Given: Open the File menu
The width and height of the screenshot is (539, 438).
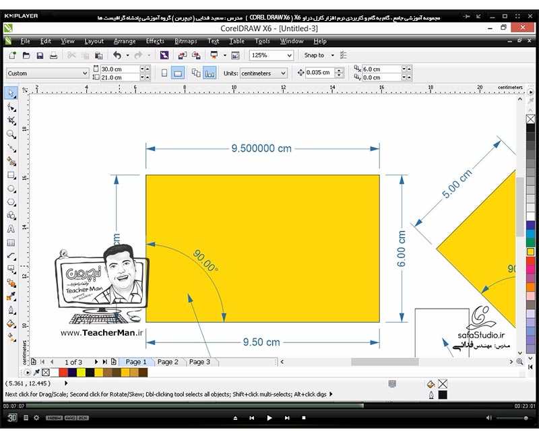Looking at the screenshot, I should [x=25, y=41].
